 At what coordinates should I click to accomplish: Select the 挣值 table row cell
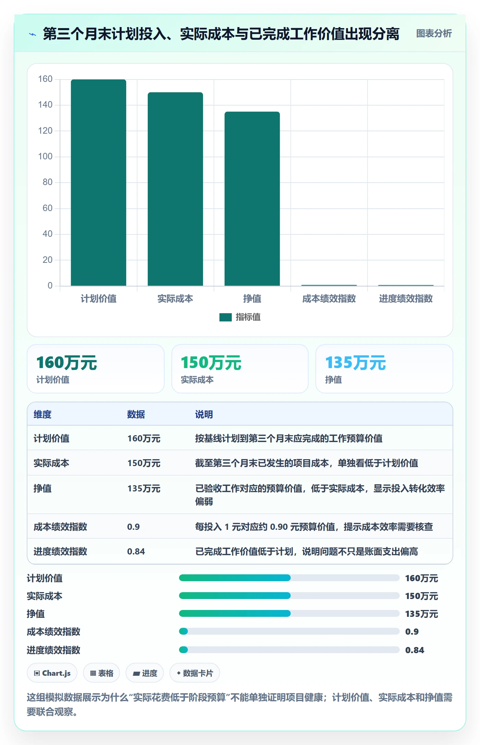click(43, 488)
